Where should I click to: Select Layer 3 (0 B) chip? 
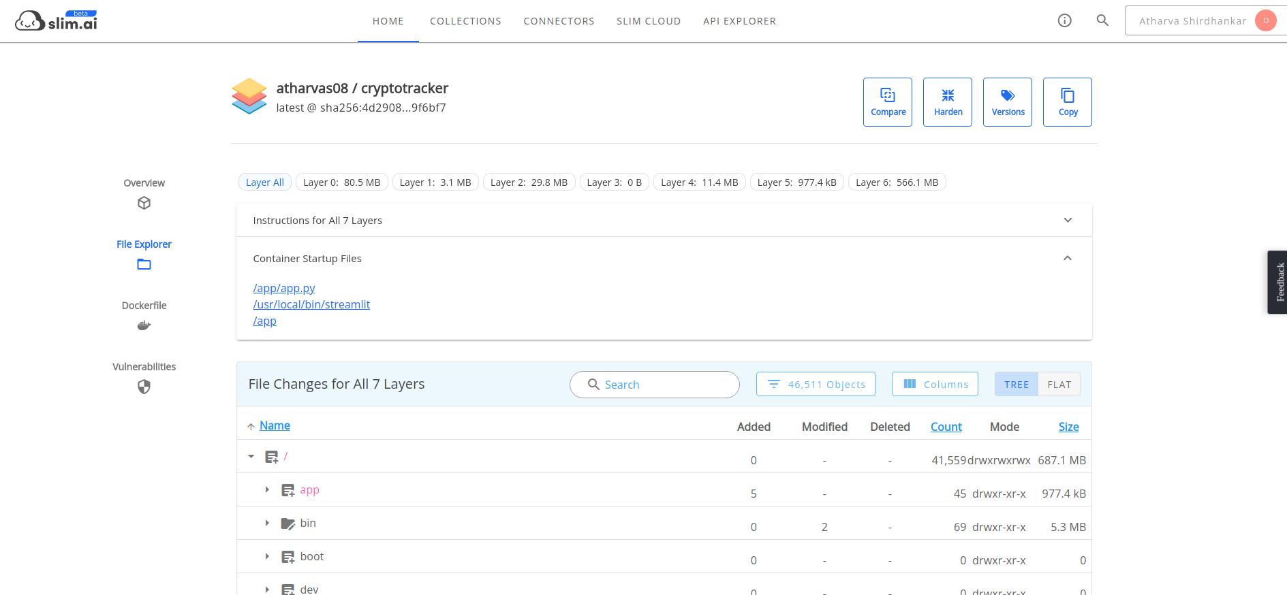[x=615, y=182]
